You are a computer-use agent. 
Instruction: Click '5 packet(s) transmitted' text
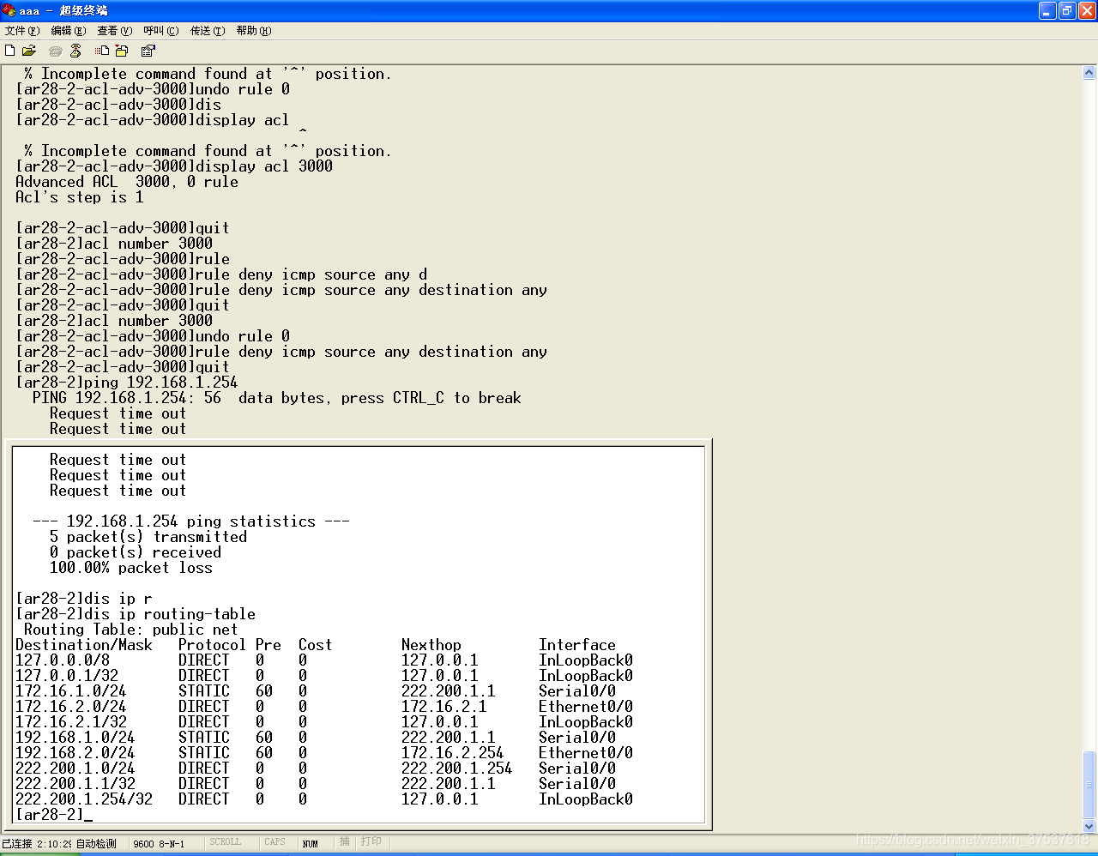148,537
